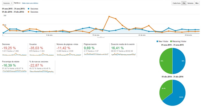The width and height of the screenshot is (201, 109).
Task: Click the orange Sesiones legend dot
Action: 29,12
